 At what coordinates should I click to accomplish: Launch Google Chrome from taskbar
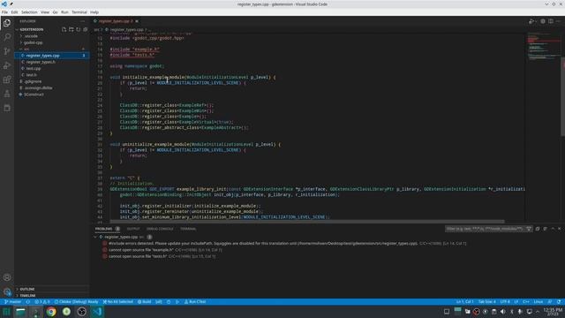51,312
